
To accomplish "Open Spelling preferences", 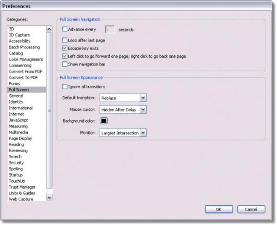I will (x=27, y=169).
